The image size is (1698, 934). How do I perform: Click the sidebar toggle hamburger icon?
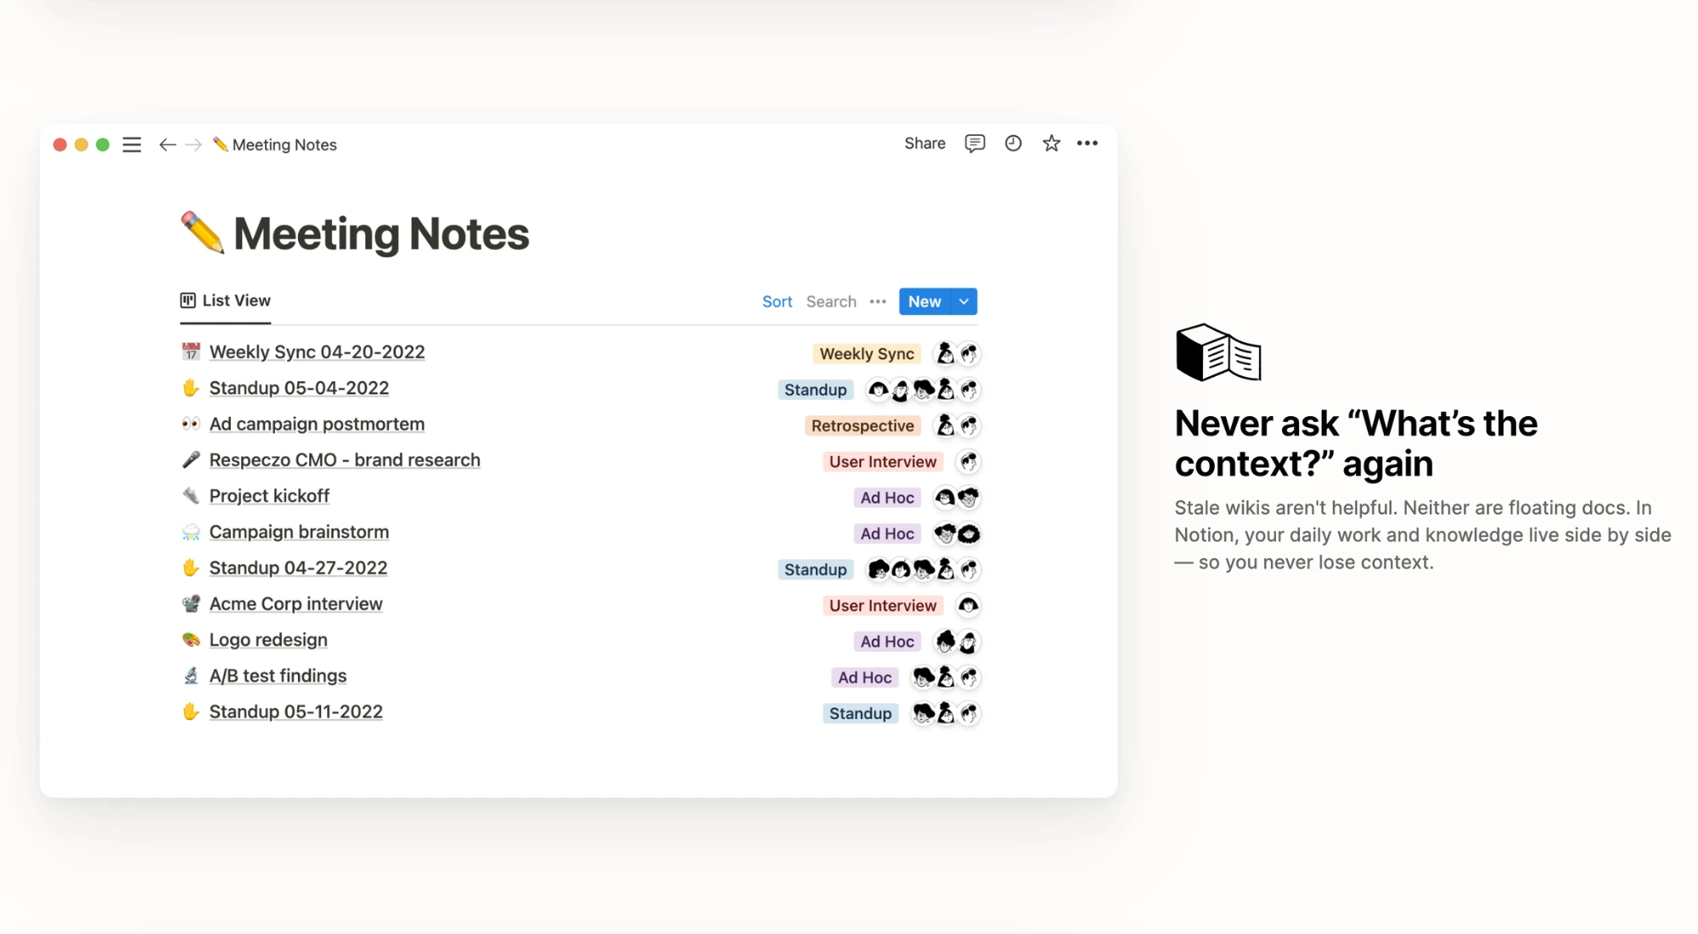[x=132, y=143]
